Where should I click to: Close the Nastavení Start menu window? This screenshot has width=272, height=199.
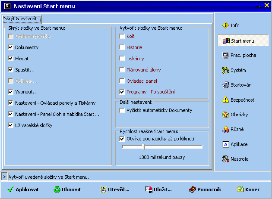[x=267, y=5]
